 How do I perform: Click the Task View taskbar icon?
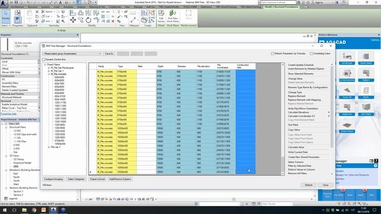pos(14,210)
